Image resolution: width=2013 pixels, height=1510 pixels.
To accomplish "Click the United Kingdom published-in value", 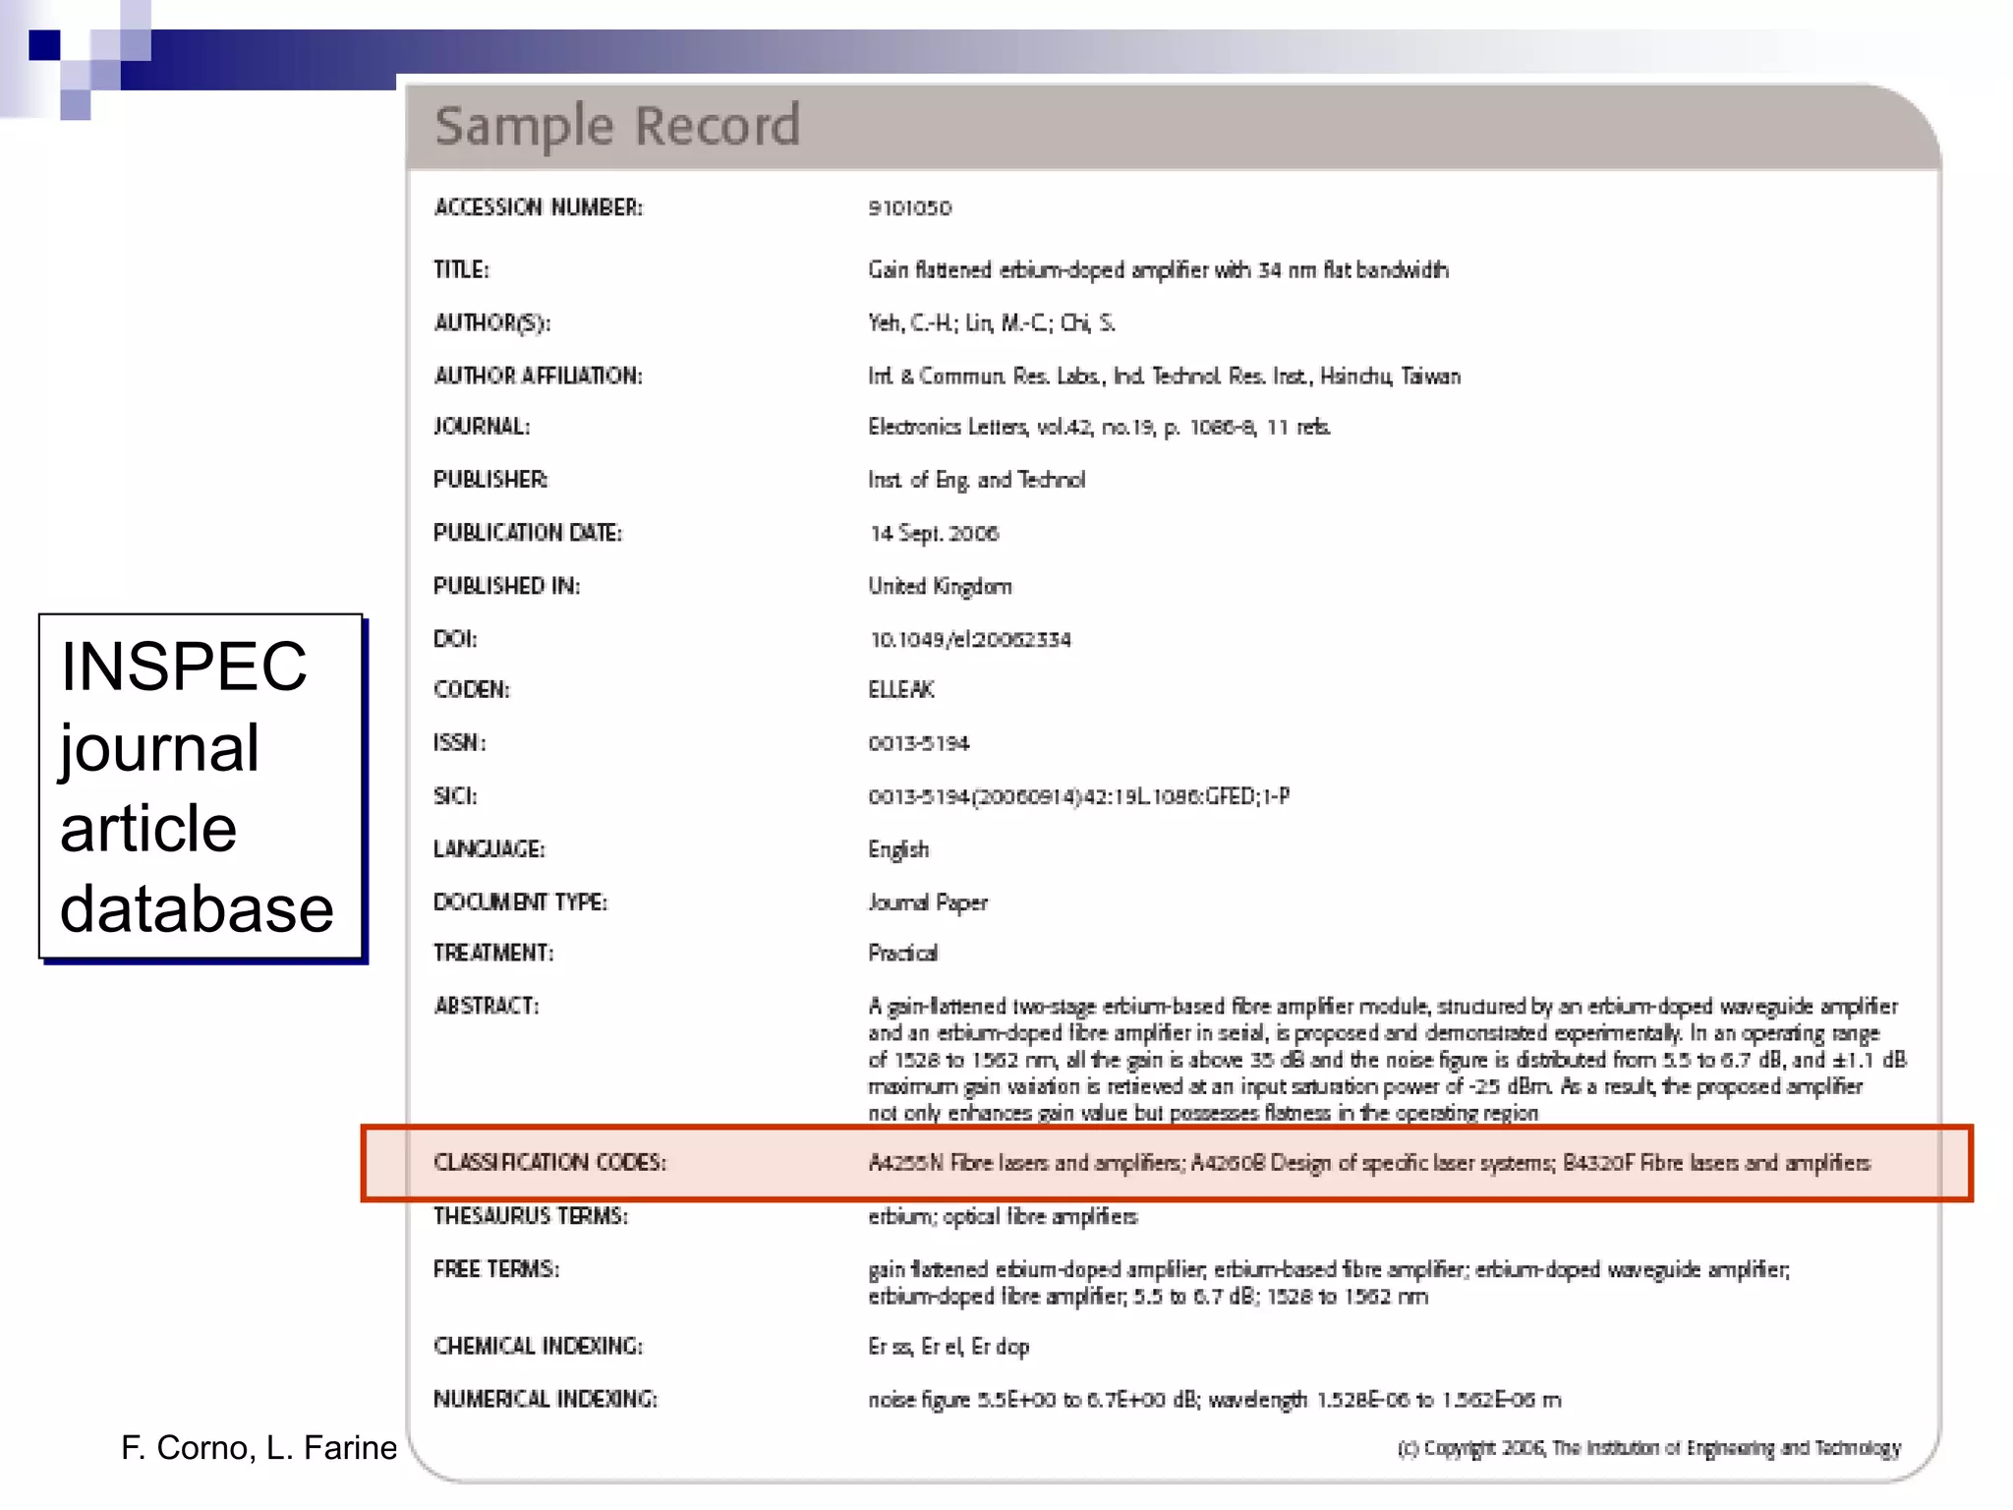I will [x=940, y=587].
